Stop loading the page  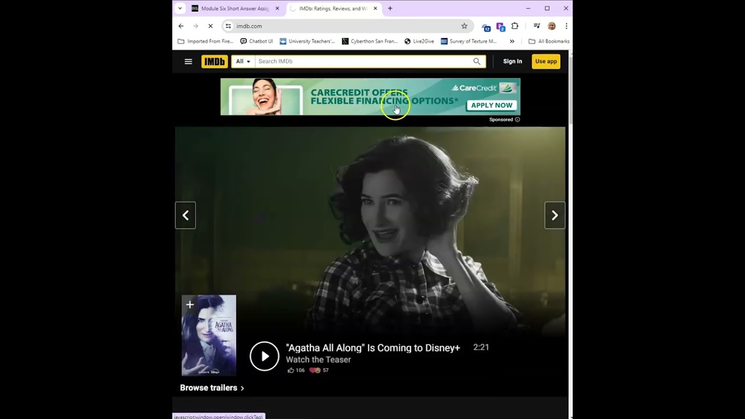[210, 26]
